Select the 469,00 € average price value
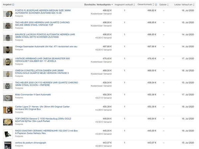Viewport: 199px width, 149px height. [x=107, y=71]
